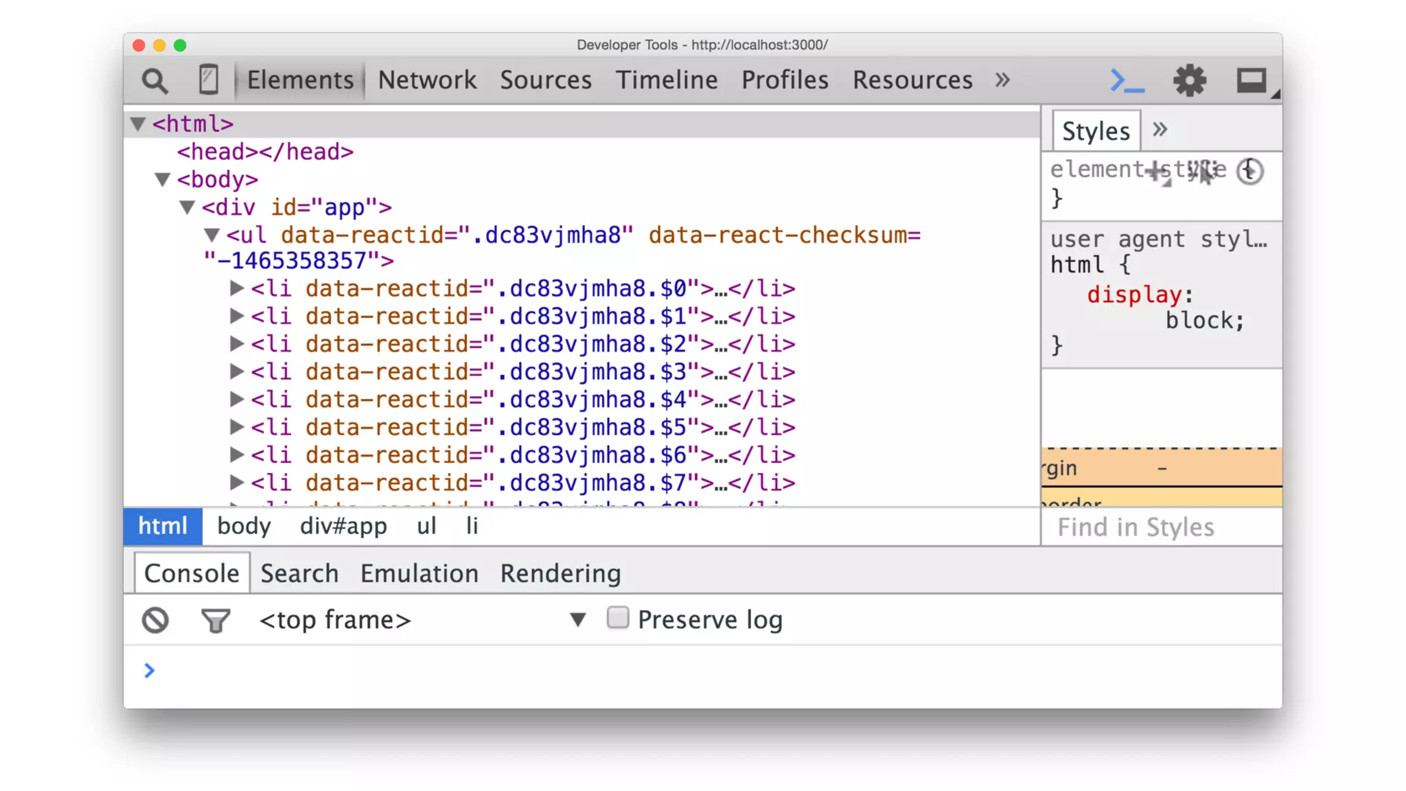Open the Emulation drawer tab
Image resolution: width=1406 pixels, height=791 pixels.
tap(419, 573)
